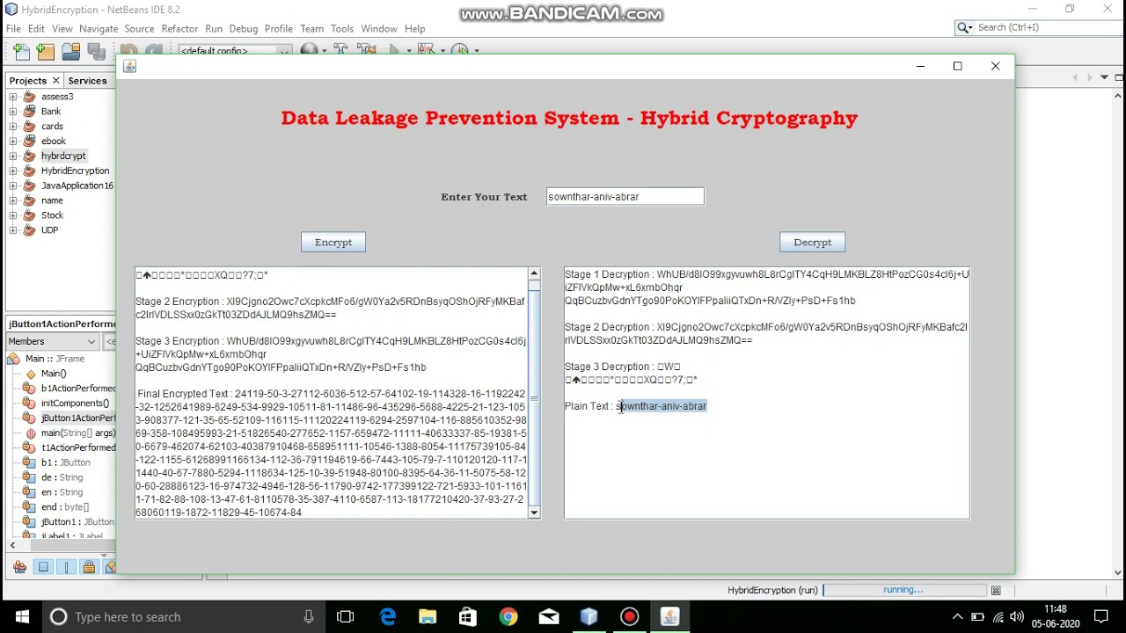The image size is (1126, 633).
Task: Expand the assess3 project node
Action: pos(13,97)
